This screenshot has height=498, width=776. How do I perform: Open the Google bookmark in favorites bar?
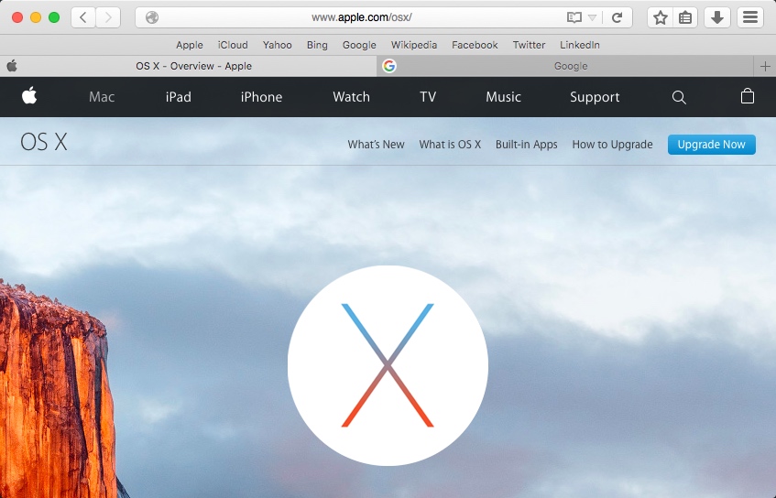(359, 45)
